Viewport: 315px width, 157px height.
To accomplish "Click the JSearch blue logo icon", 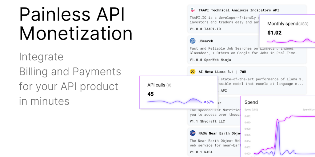I will tap(193, 41).
